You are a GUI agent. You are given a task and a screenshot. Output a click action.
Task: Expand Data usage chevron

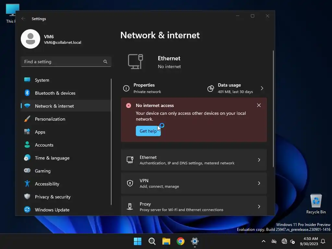(x=262, y=88)
